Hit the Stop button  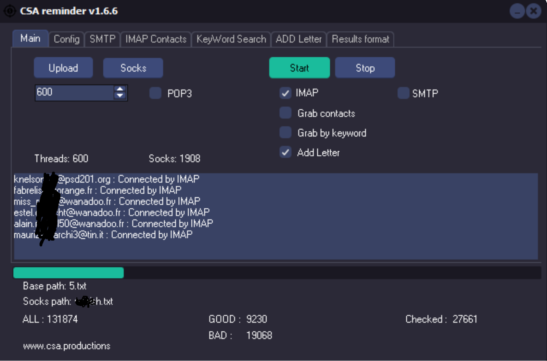[x=365, y=68]
